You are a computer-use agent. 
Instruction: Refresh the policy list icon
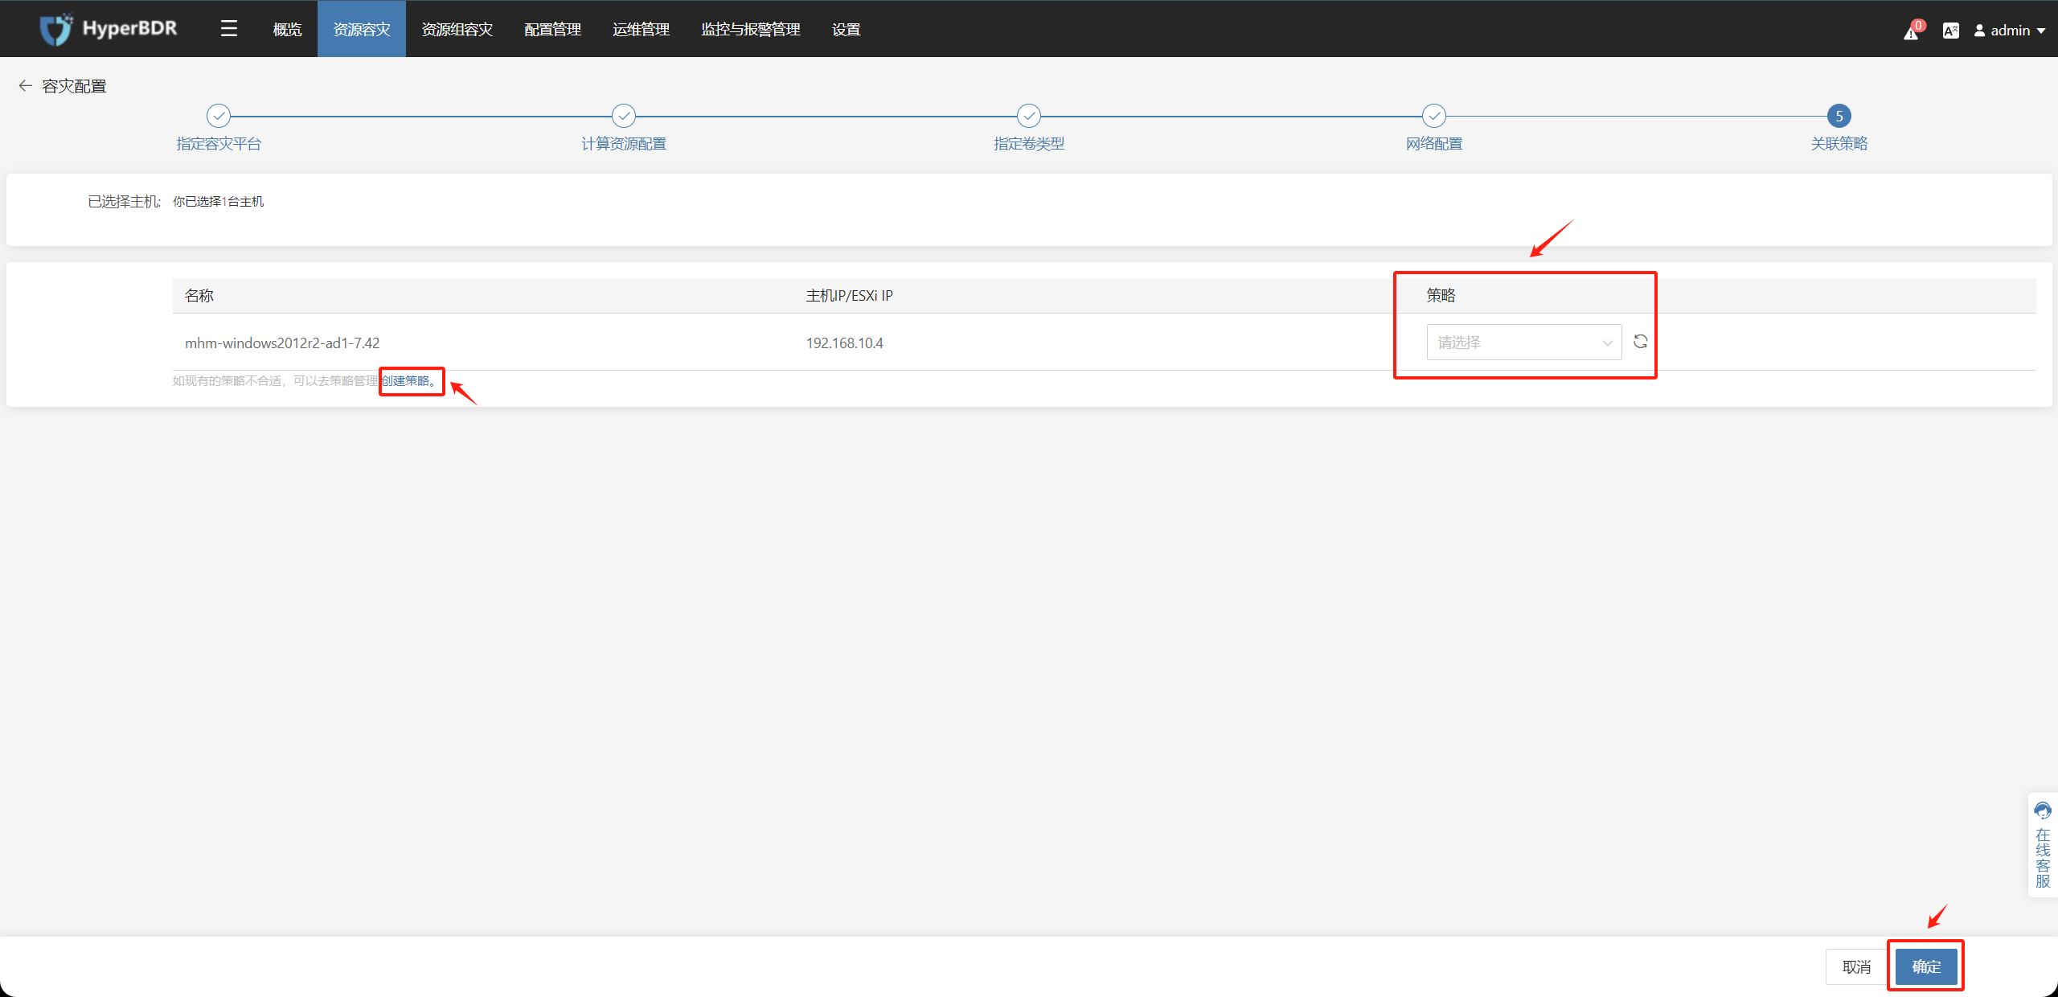point(1641,342)
